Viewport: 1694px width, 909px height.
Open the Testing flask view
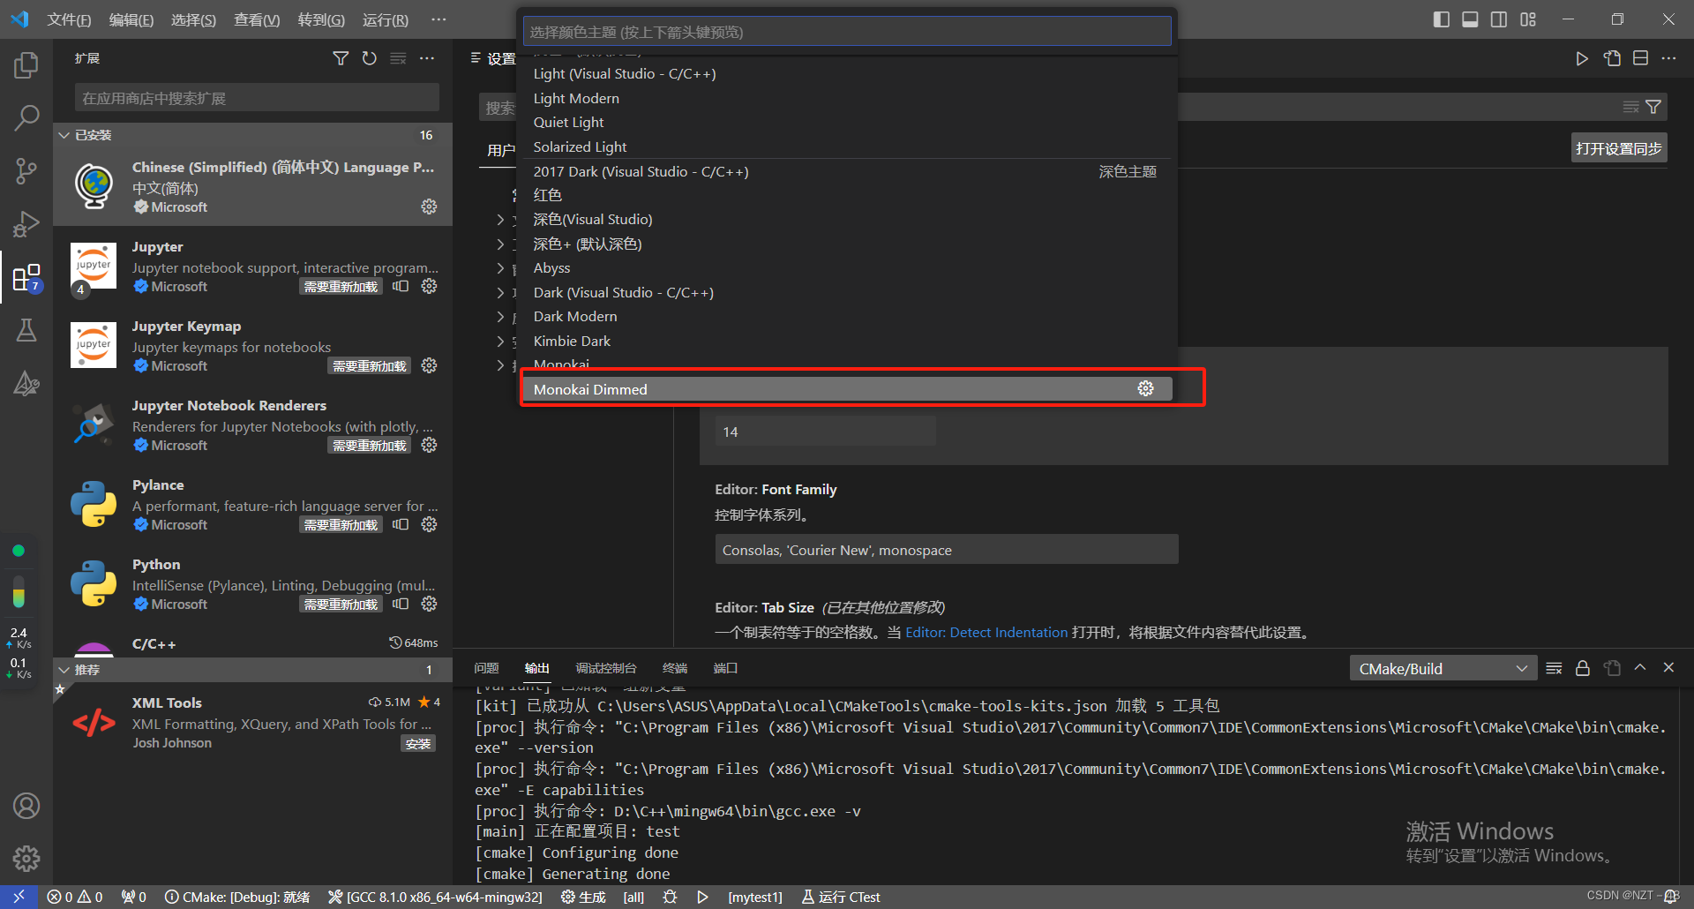[26, 330]
